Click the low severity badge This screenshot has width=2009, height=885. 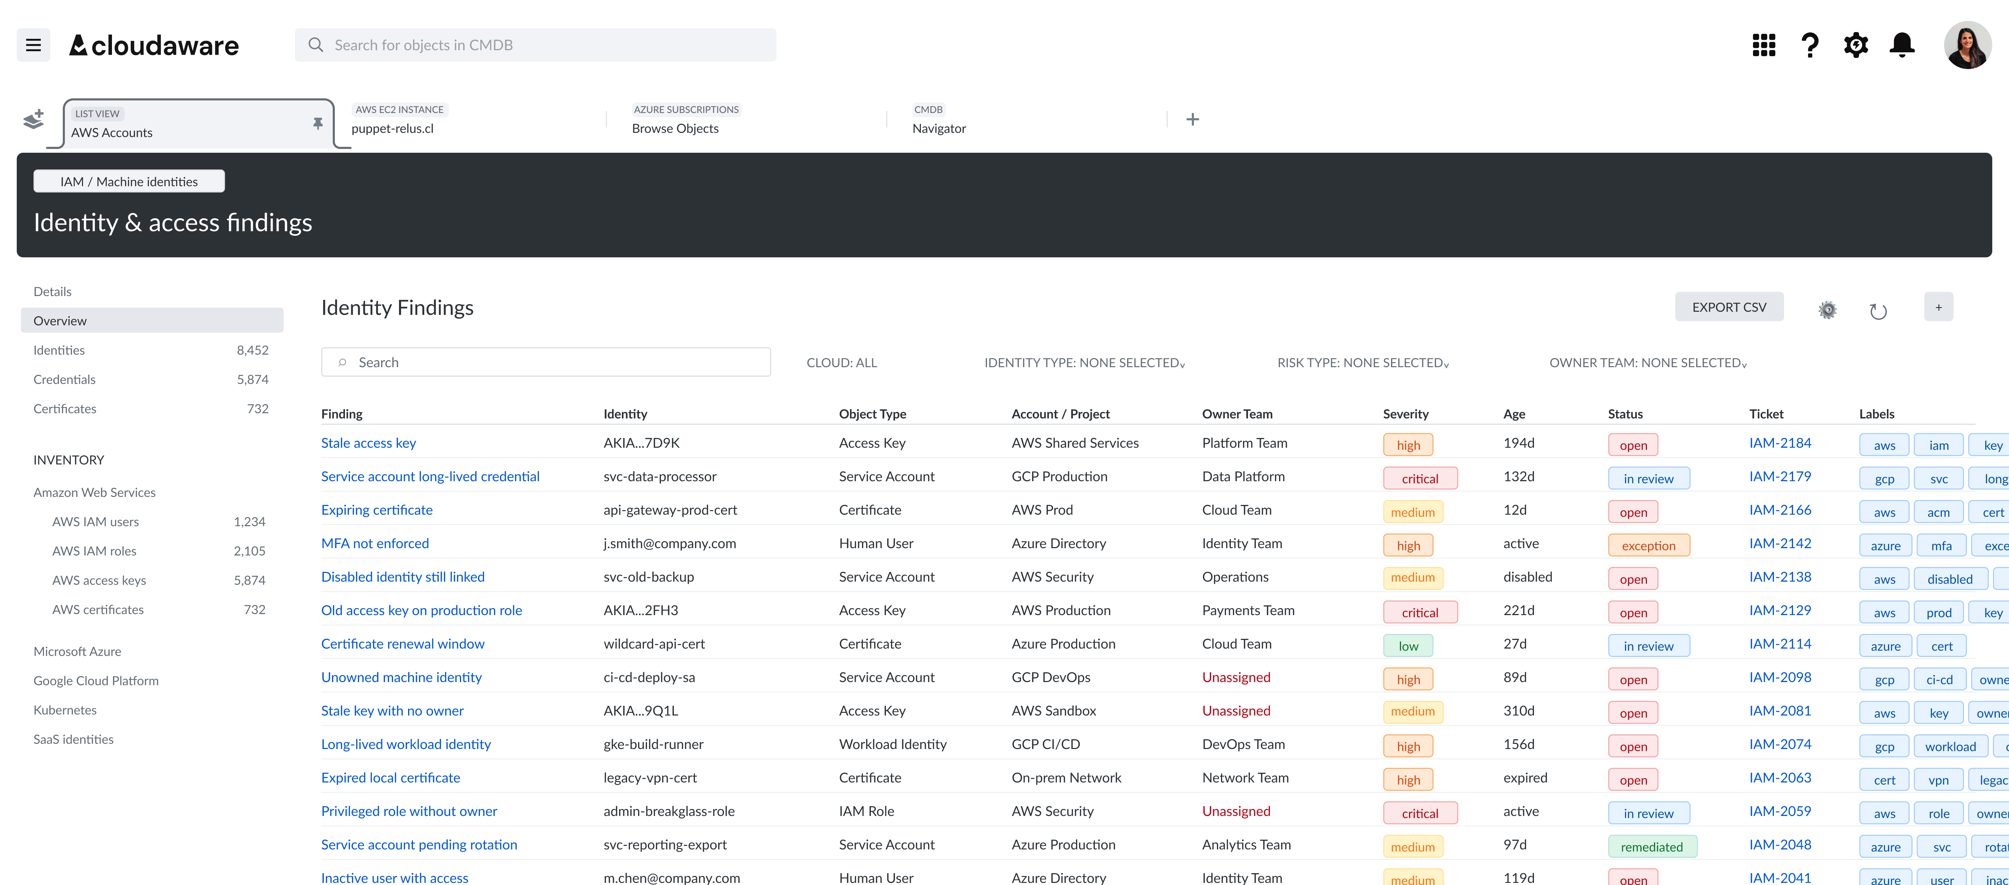(x=1408, y=646)
